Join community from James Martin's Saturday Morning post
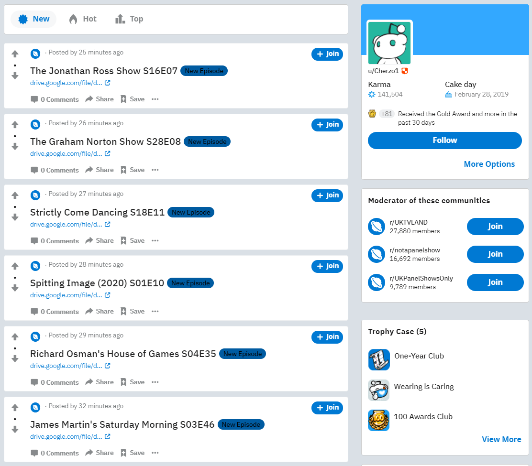 (327, 408)
